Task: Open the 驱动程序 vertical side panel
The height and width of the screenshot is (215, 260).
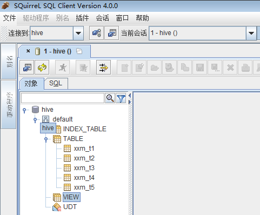Action: coord(9,105)
